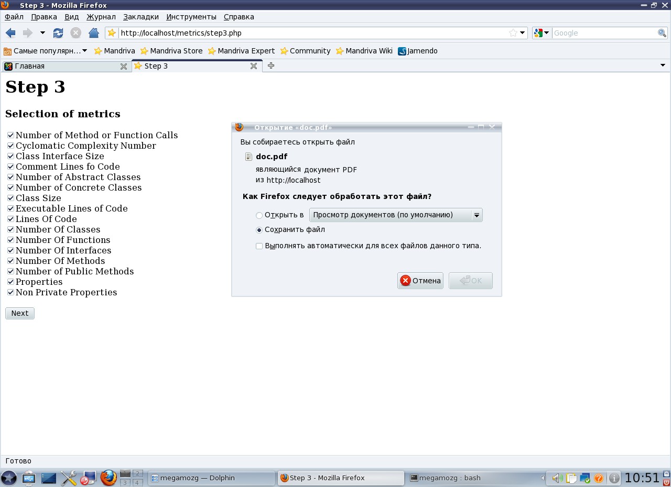The width and height of the screenshot is (671, 487).
Task: Open the Просмотр документов application dropdown
Action: click(x=396, y=215)
